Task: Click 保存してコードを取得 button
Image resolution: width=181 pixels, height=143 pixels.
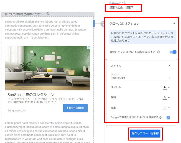Action: pyautogui.click(x=145, y=133)
